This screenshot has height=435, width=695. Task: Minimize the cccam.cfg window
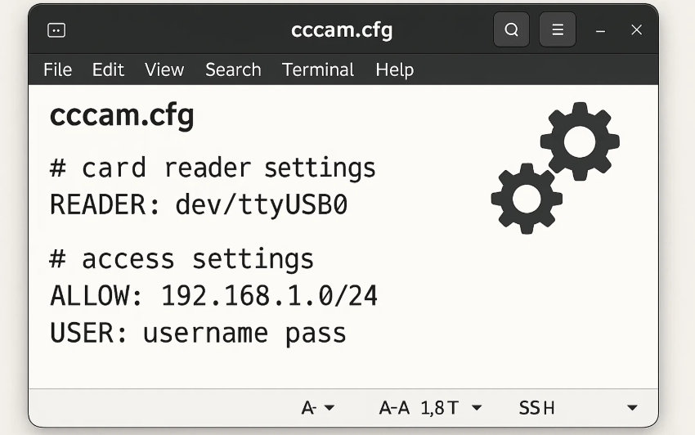(601, 30)
